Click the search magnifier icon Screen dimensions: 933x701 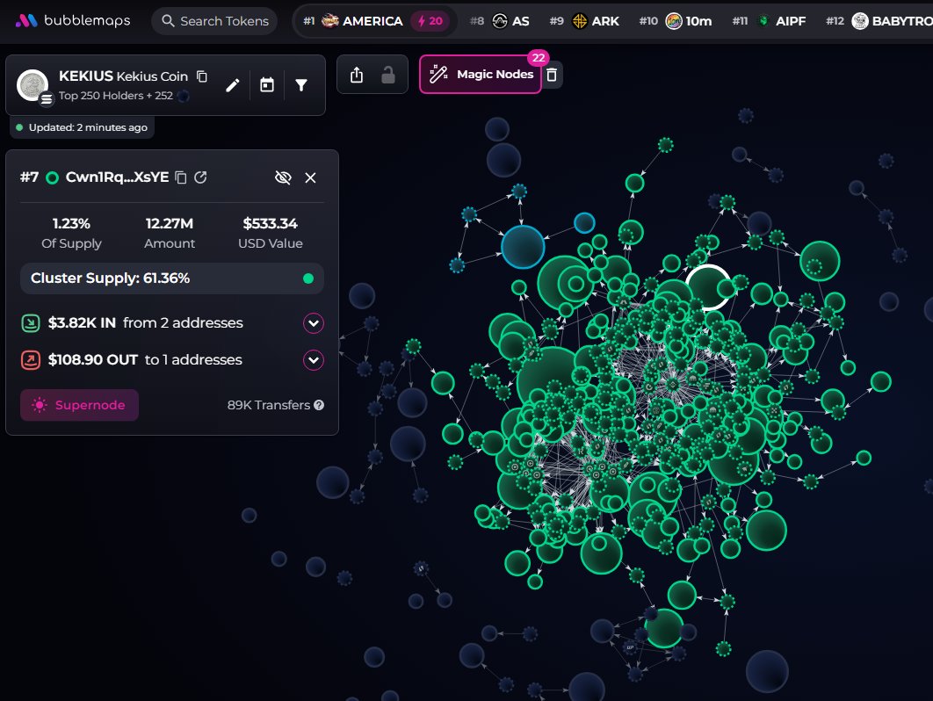tap(169, 21)
